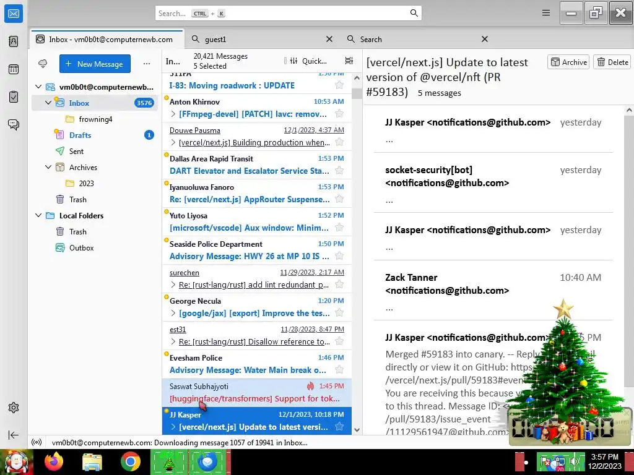634x475 pixels.
Task: Expand the est31 rust-lang thread
Action: [x=173, y=341]
